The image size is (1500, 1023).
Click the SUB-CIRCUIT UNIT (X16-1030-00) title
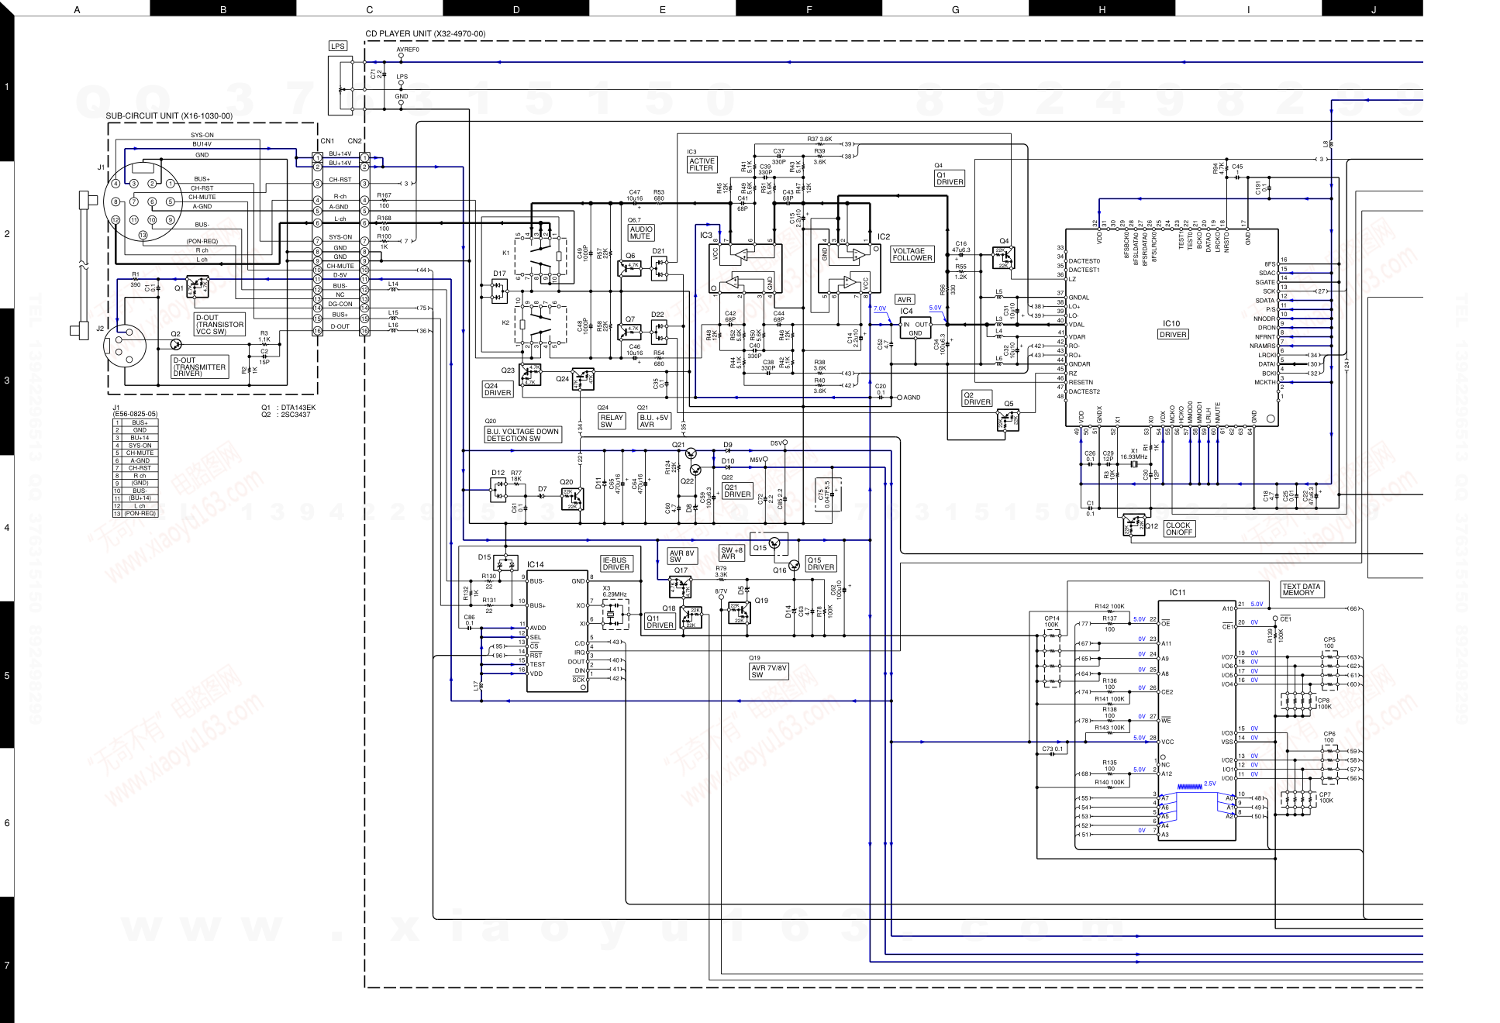click(x=169, y=116)
